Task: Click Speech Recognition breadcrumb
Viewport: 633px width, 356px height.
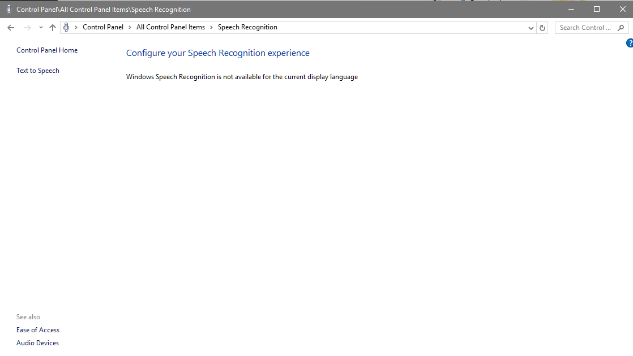Action: 247,27
